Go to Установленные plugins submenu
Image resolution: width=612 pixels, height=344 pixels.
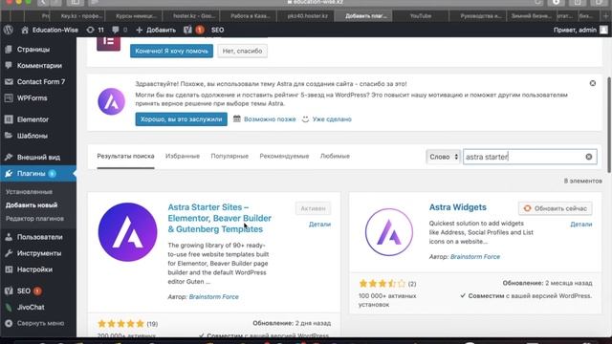[29, 192]
